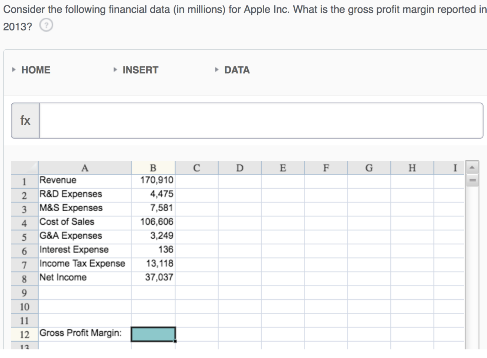Select row 6 header
The width and height of the screenshot is (487, 358).
tap(25, 251)
